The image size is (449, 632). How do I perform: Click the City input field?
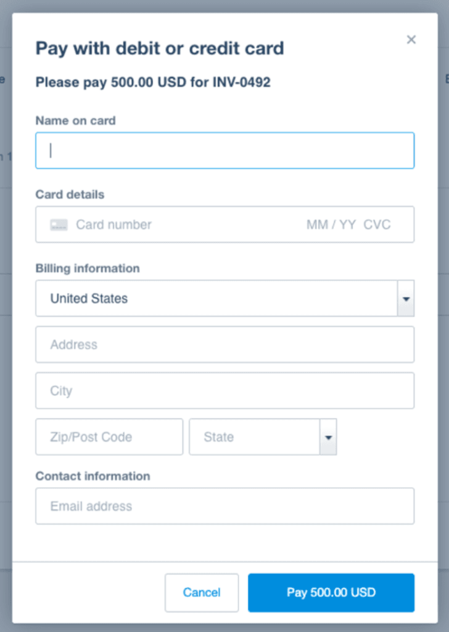(224, 391)
